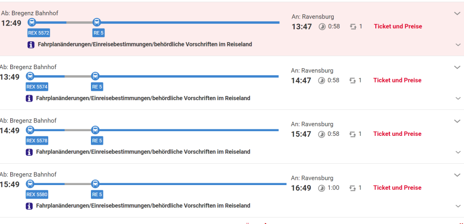This screenshot has width=464, height=224.
Task: Expand Fahrplanänderungen notice for 12:49 connection
Action: pyautogui.click(x=458, y=45)
